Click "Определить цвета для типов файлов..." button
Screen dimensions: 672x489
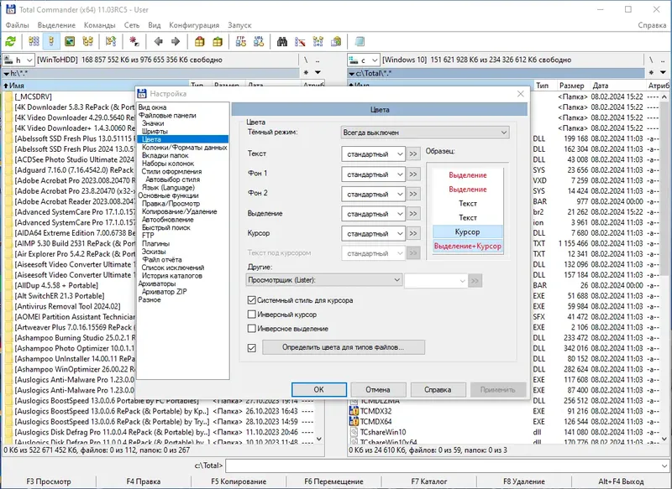click(343, 346)
